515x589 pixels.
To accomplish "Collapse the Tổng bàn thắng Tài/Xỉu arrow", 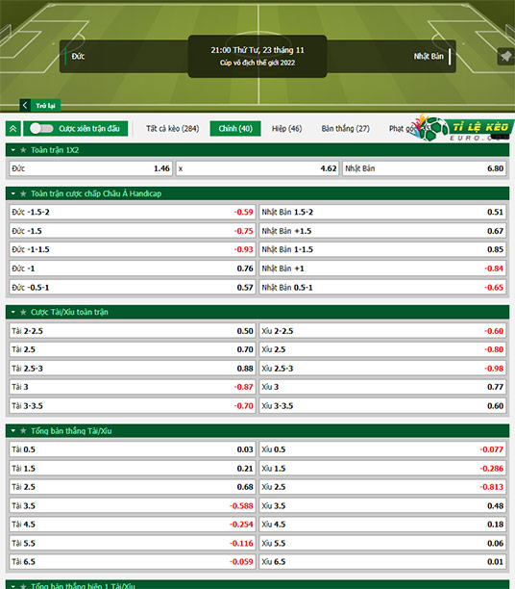I will pos(13,431).
